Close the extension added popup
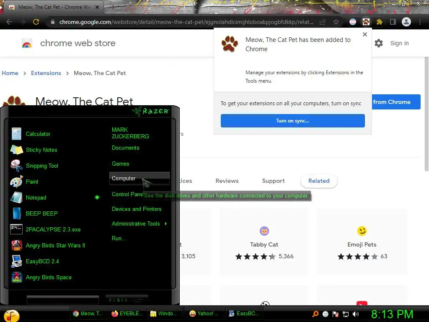 click(365, 34)
